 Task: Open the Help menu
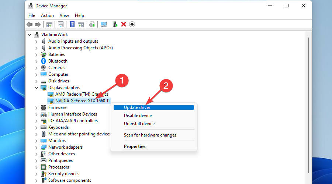(79, 15)
